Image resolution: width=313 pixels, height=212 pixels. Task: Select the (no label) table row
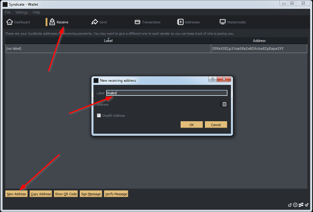pyautogui.click(x=108, y=49)
